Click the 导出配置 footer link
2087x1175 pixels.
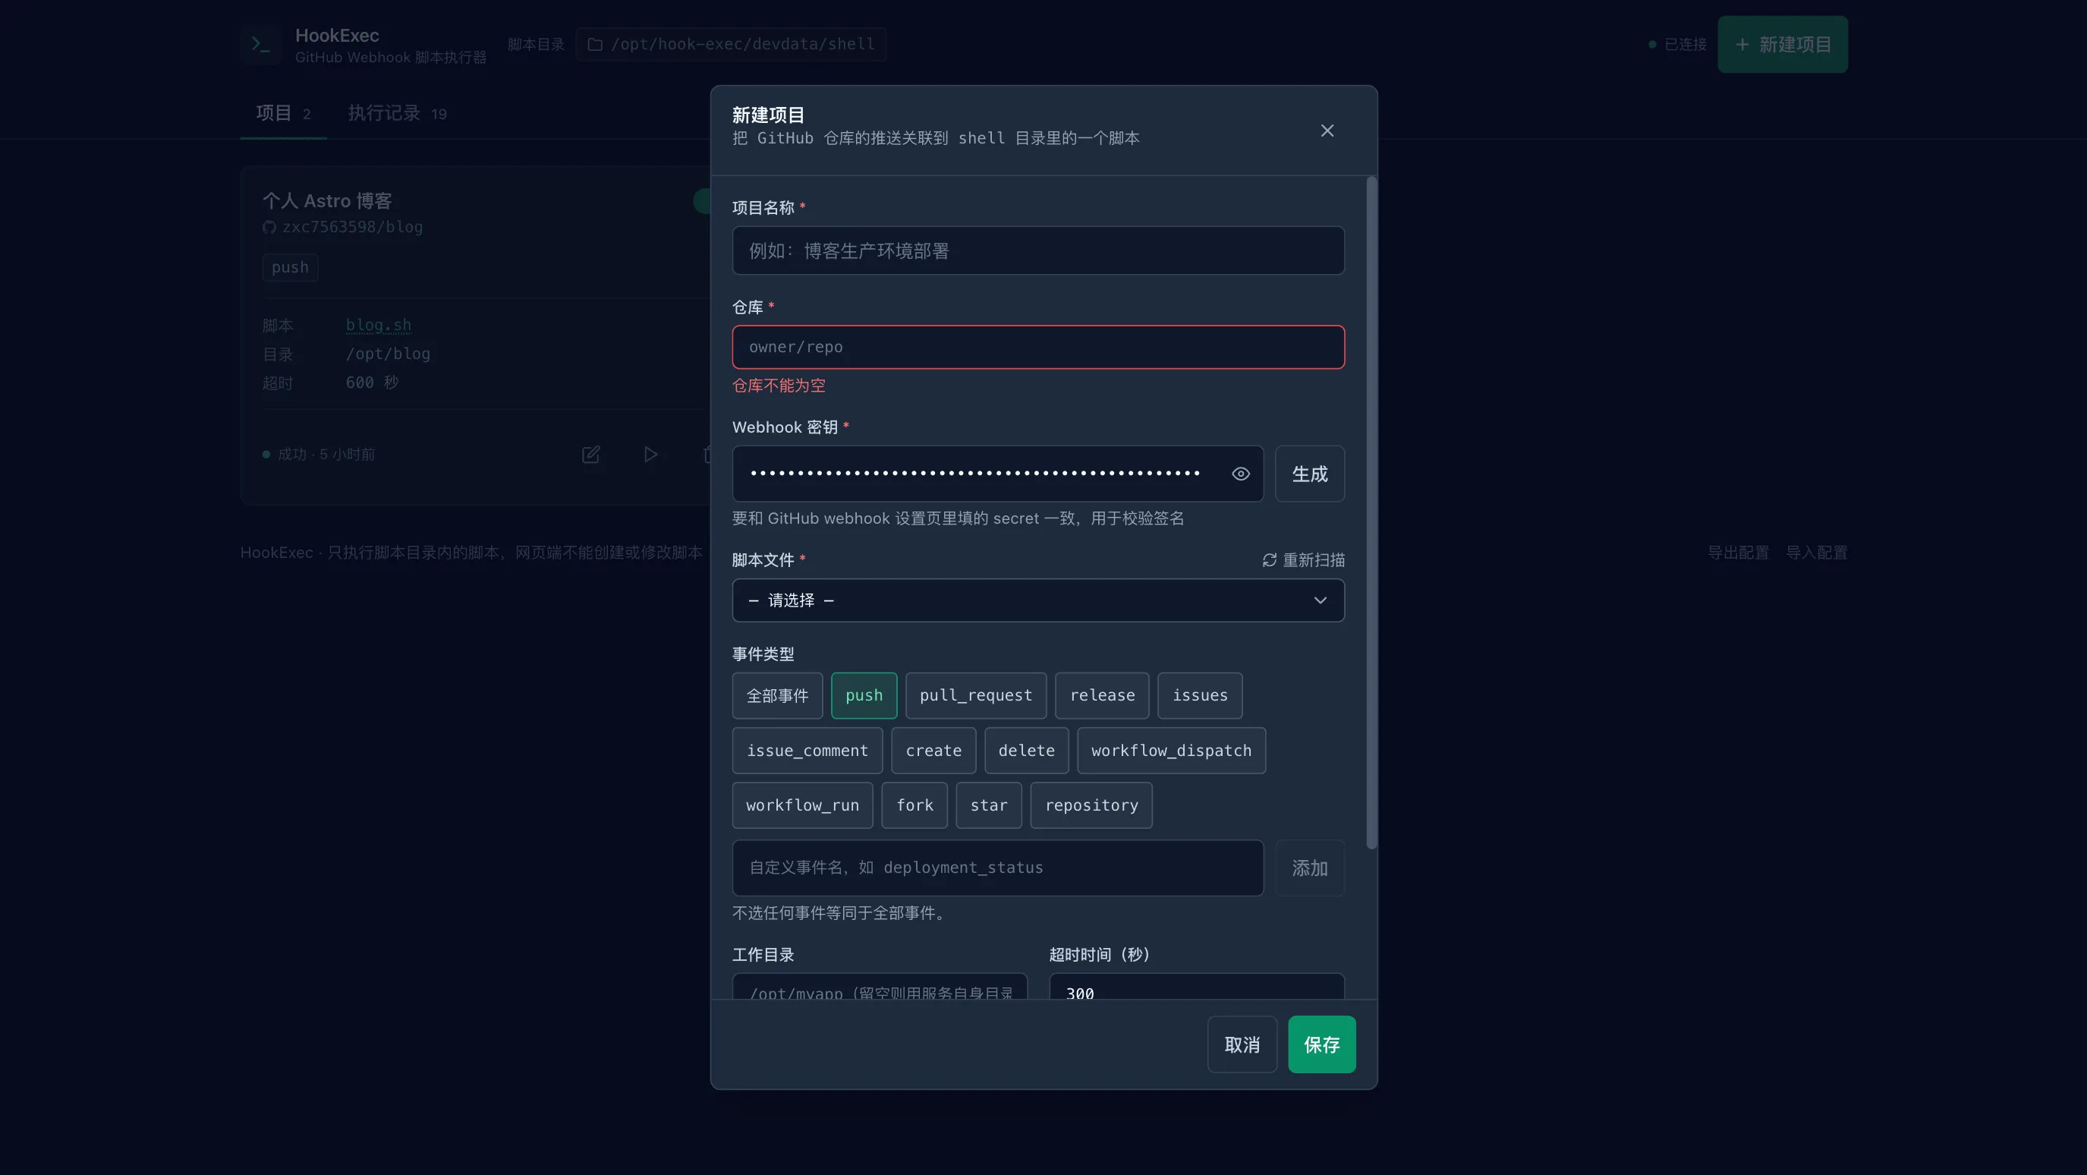[1738, 553]
